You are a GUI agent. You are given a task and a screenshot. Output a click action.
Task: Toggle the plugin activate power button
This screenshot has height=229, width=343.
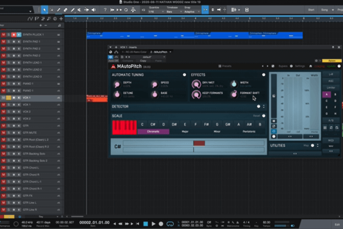[x=111, y=57]
